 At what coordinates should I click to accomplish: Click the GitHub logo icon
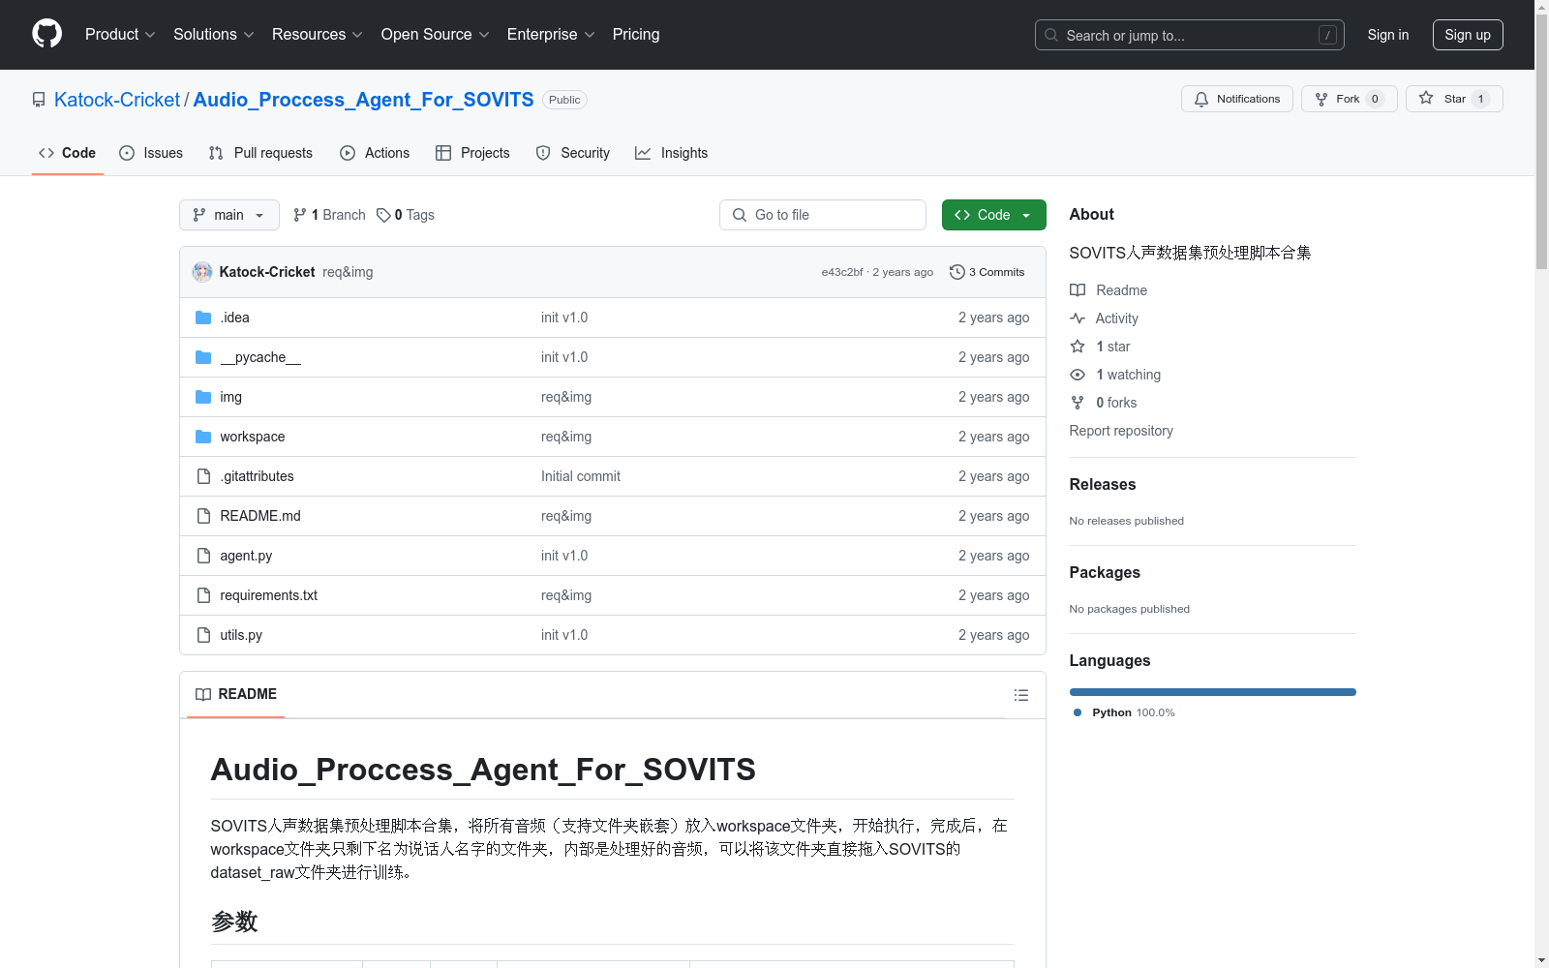click(x=46, y=34)
